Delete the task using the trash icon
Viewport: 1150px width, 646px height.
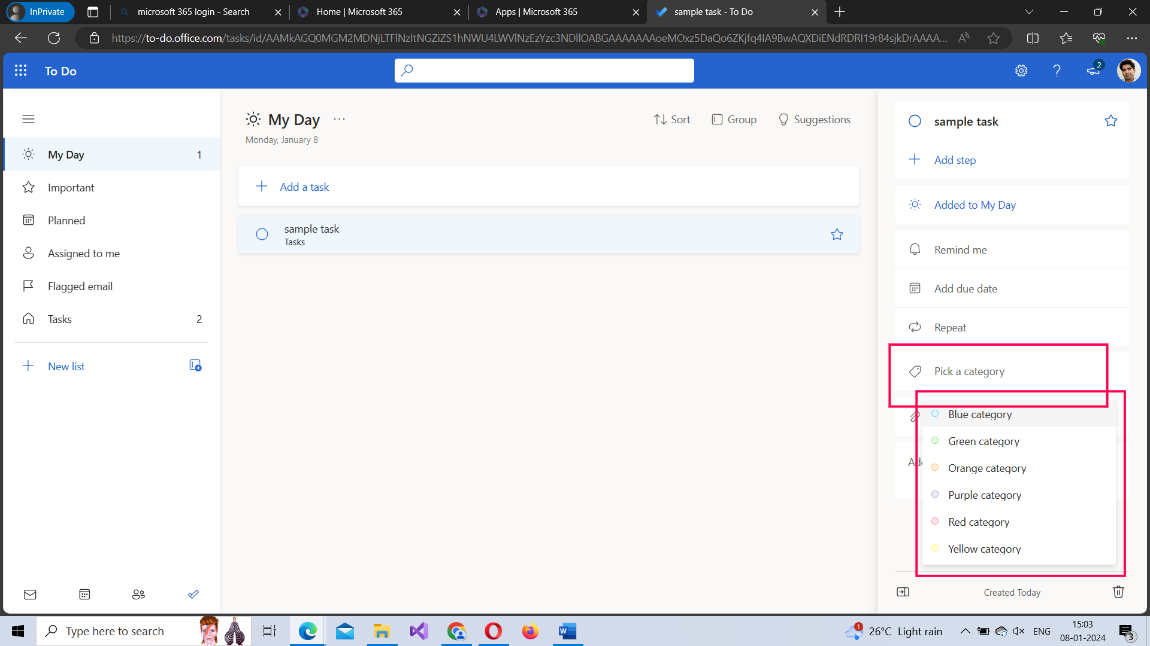tap(1118, 592)
